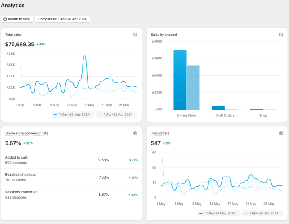
Task: Click the Draft Orders bar
Action: click(x=218, y=108)
